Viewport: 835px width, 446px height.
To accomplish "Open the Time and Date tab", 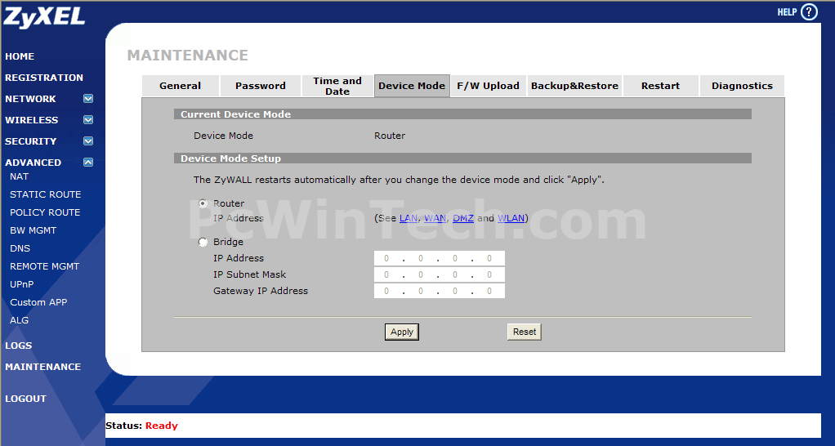I will coord(337,86).
